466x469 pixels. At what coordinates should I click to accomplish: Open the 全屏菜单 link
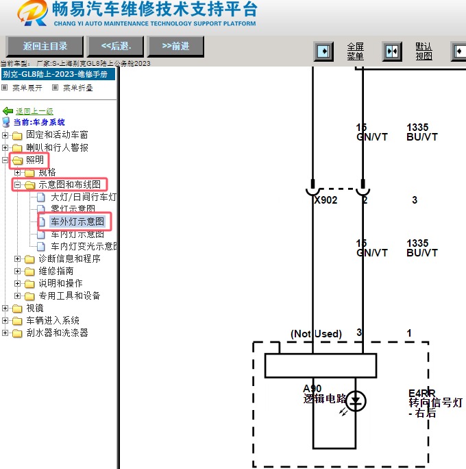click(356, 51)
